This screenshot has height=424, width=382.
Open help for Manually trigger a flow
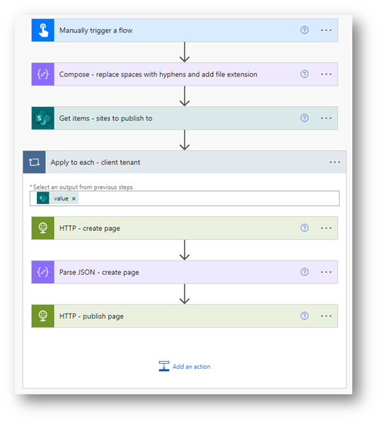click(x=304, y=30)
